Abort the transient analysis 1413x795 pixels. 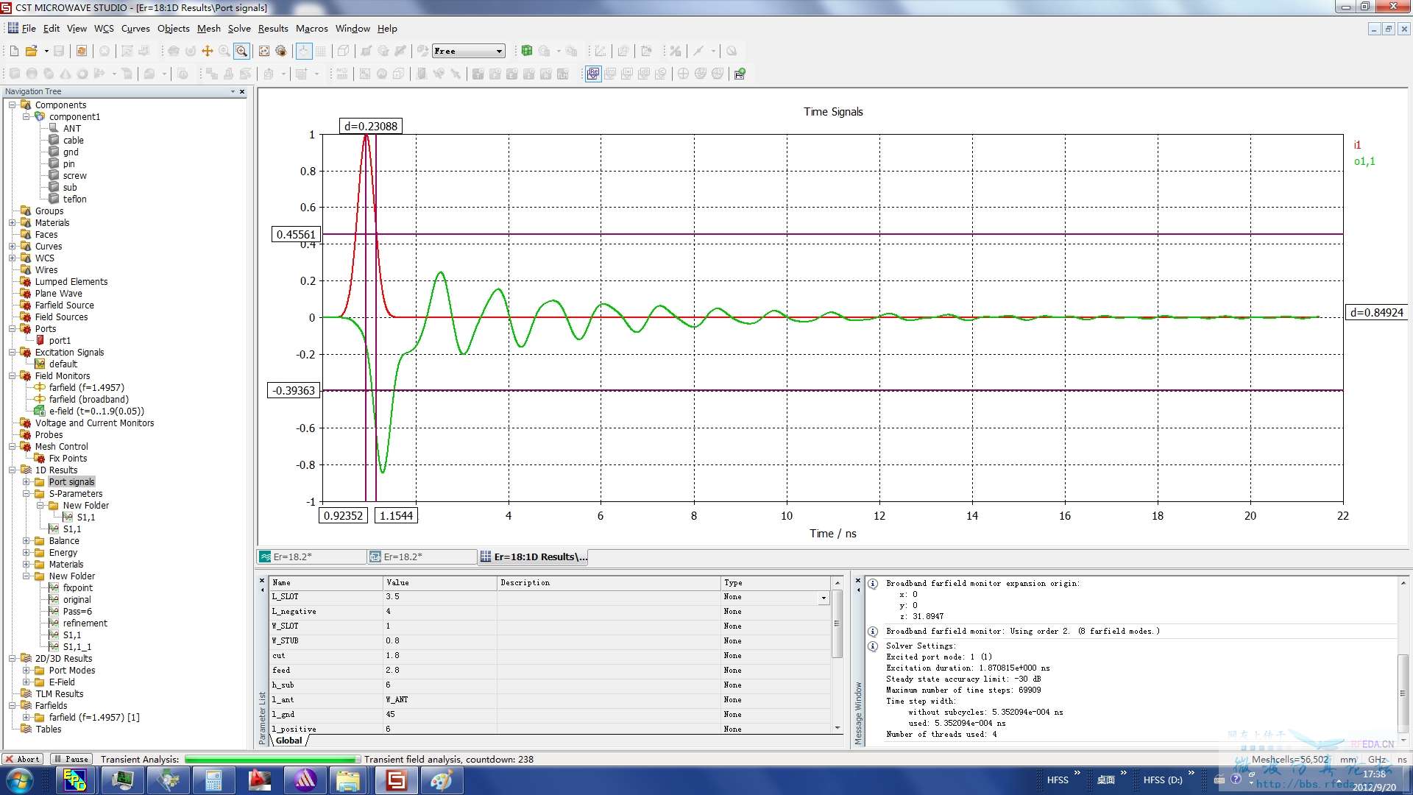click(23, 759)
